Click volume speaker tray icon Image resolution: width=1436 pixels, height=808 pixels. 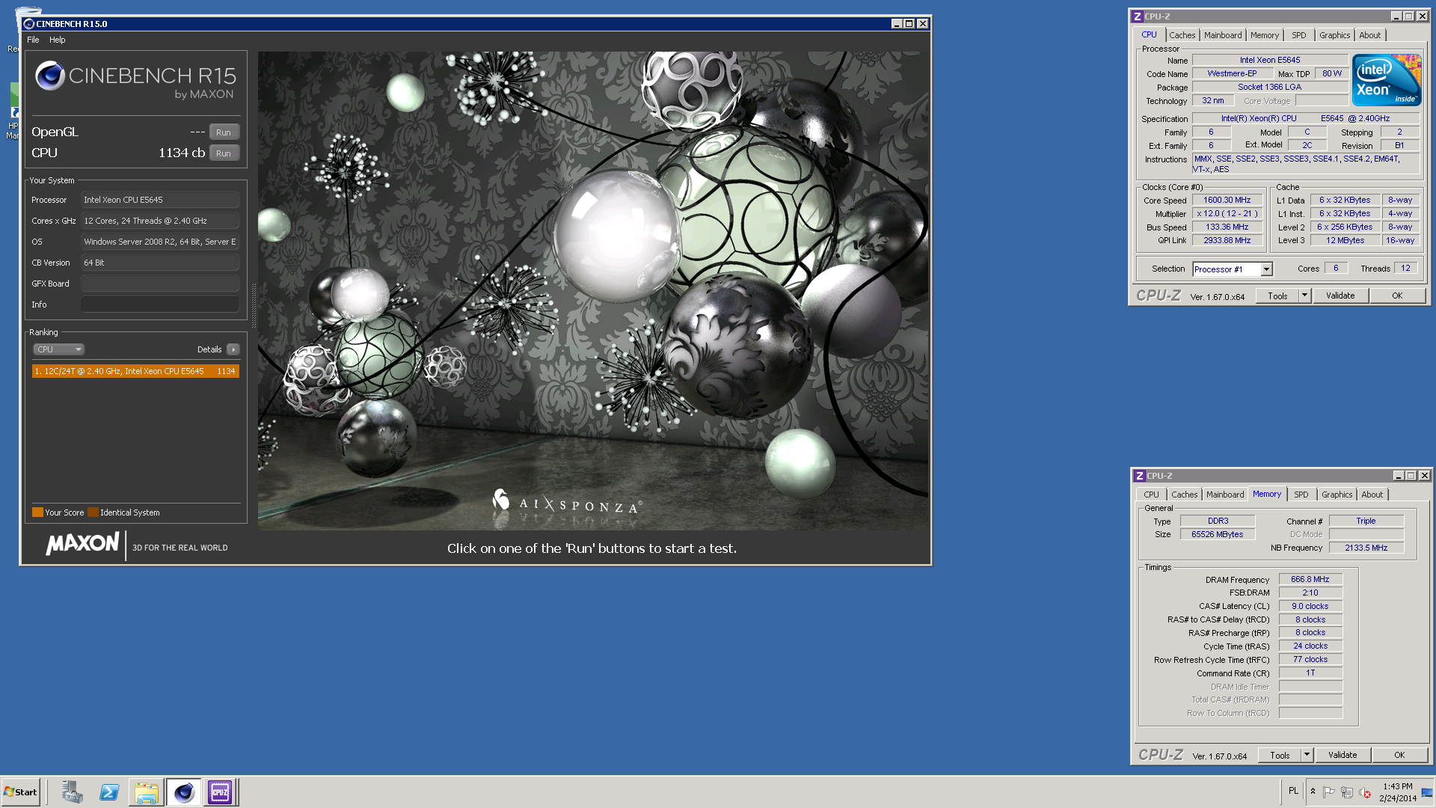pos(1365,792)
